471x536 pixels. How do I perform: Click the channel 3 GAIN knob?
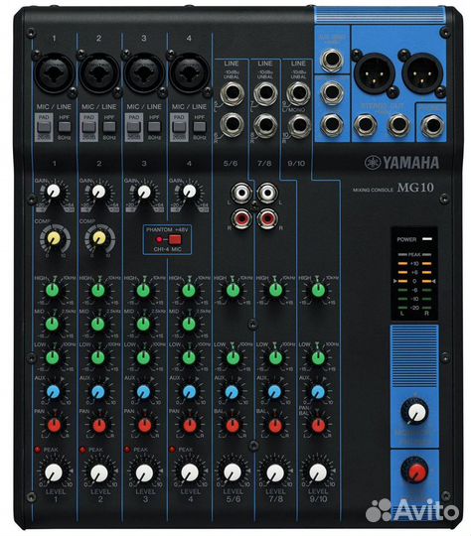pyautogui.click(x=144, y=192)
